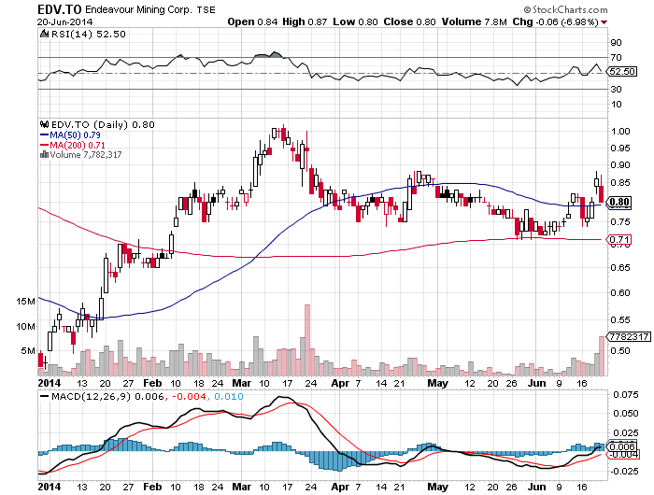Image resolution: width=654 pixels, height=495 pixels.
Task: Click the -0.004 signal value tag
Action: click(623, 454)
